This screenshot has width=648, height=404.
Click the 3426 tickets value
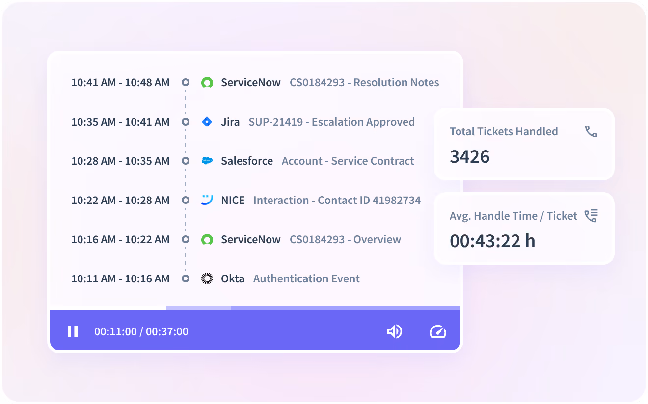[x=470, y=157]
